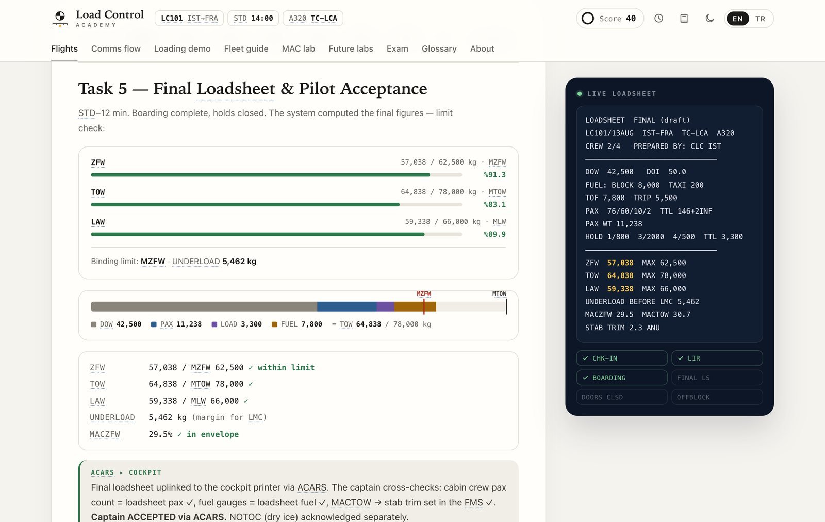825x522 pixels.
Task: Open the Flights tab
Action: pos(64,49)
